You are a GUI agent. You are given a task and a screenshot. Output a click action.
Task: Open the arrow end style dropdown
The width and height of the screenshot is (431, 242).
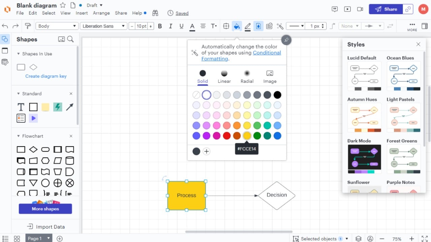(373, 26)
